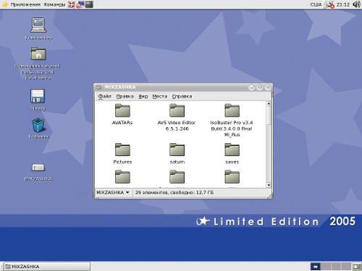362x271 pixels.
Task: Click the show desktop button in bottom panel
Action: click(x=357, y=267)
